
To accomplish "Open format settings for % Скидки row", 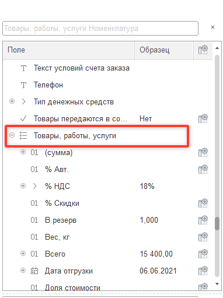I will coord(203,203).
